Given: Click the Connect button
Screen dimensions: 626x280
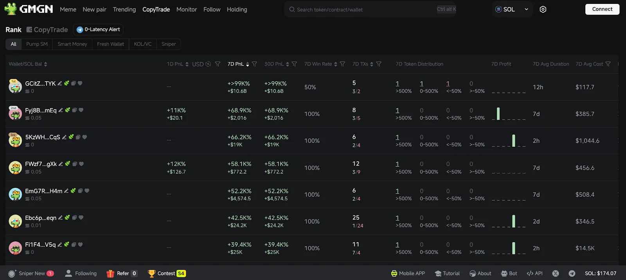Looking at the screenshot, I should coord(602,9).
